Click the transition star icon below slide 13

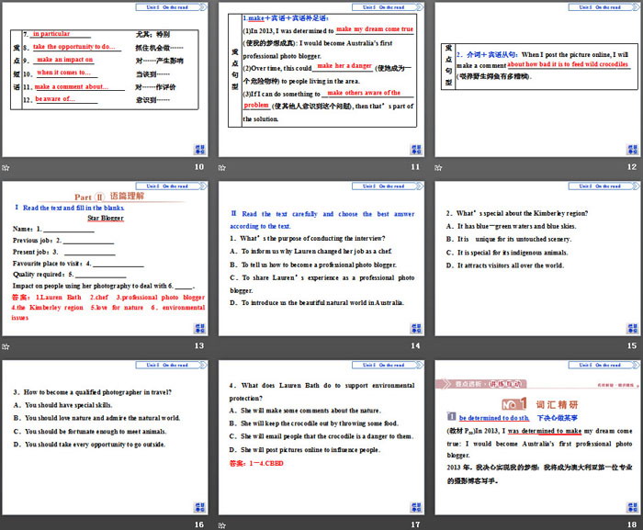(x=6, y=345)
